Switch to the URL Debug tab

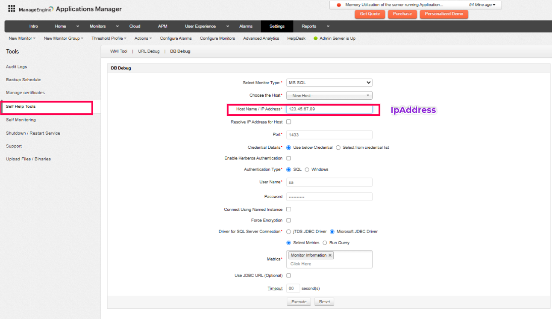149,51
